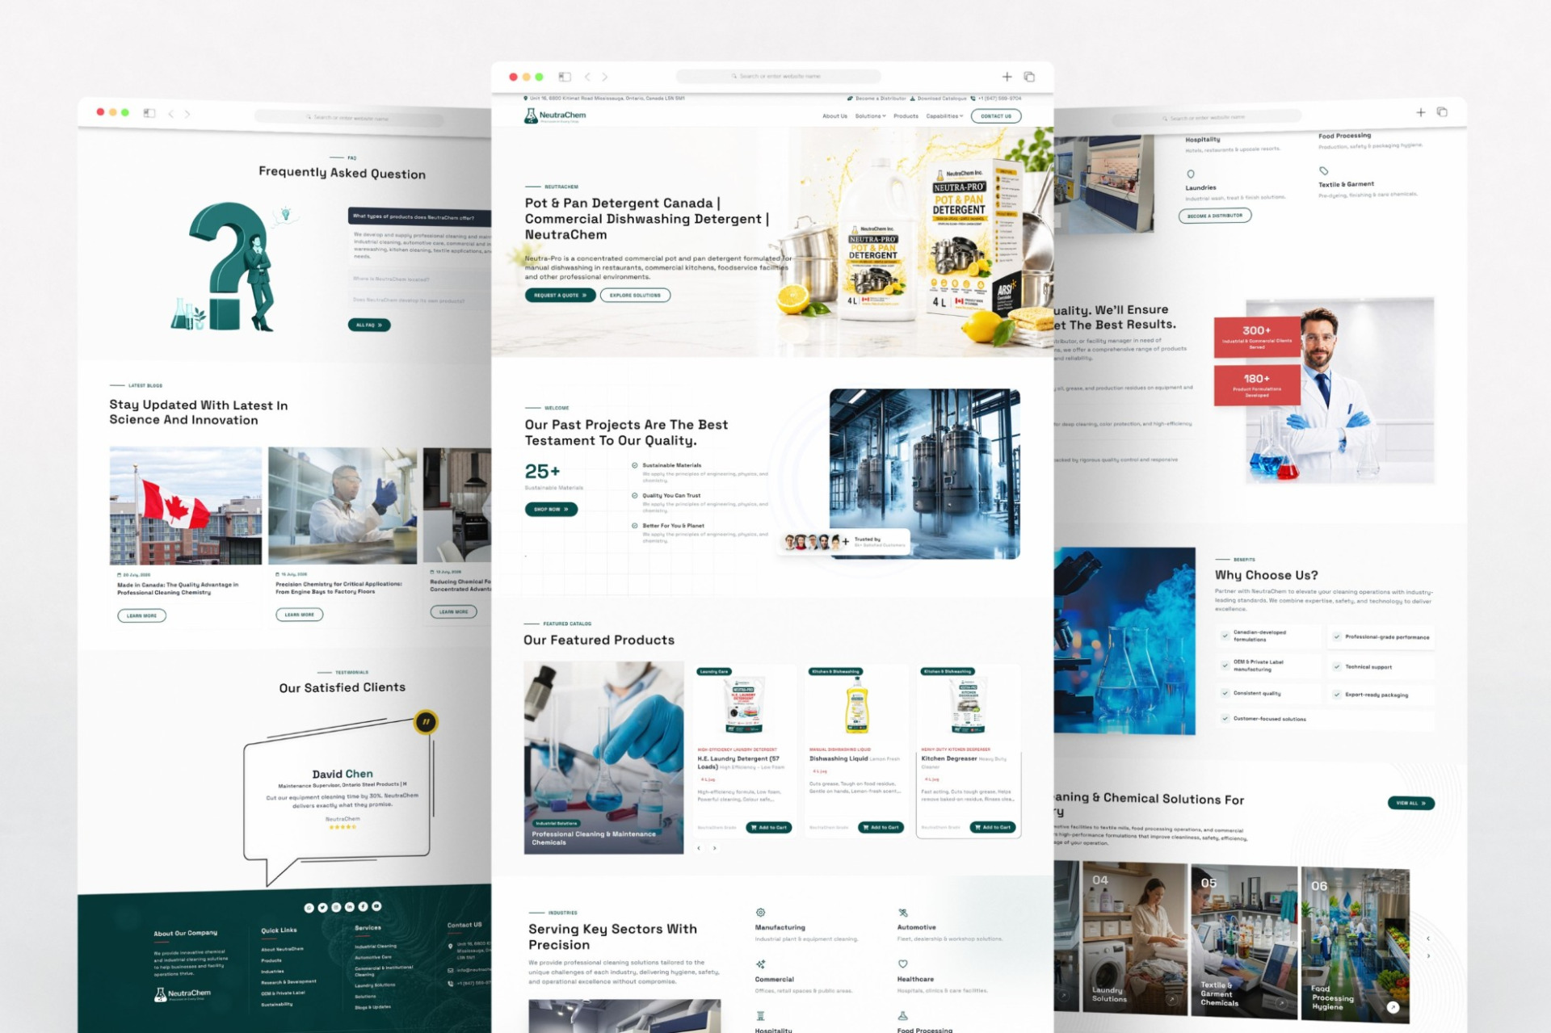Click previous arrow under featured products
1551x1033 pixels.
(699, 848)
